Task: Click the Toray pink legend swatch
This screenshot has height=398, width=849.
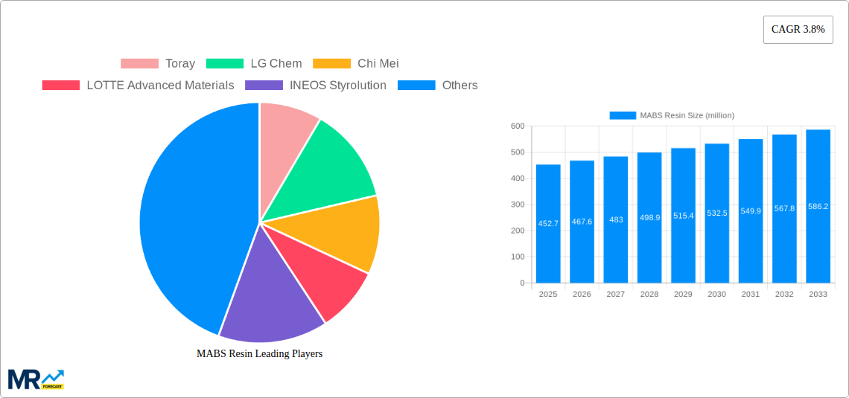Action: 139,63
